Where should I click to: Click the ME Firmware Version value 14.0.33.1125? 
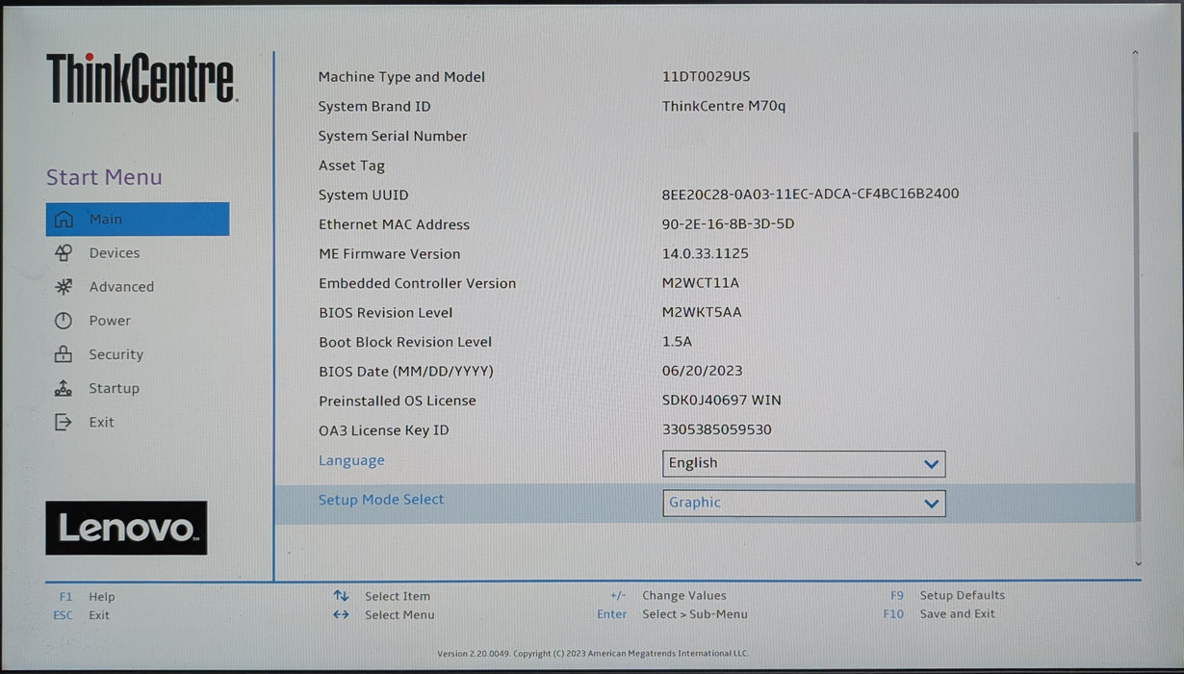(706, 253)
